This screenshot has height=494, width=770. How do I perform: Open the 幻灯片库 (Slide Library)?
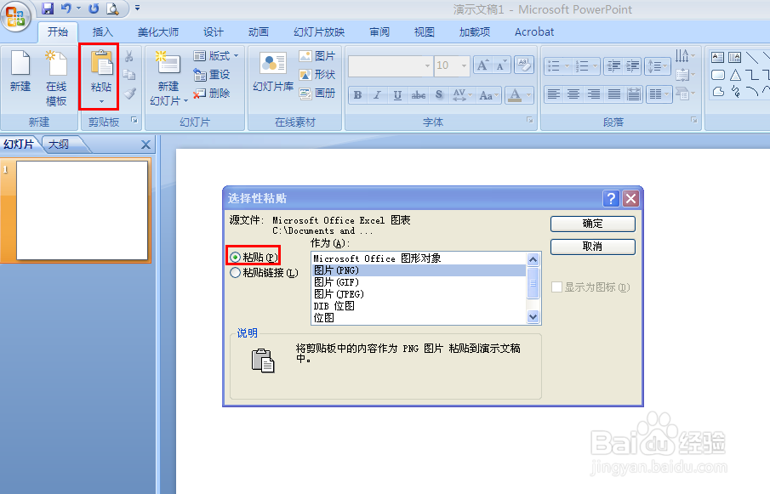click(x=272, y=72)
